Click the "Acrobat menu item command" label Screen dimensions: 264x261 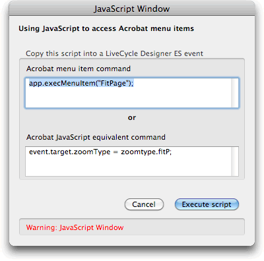click(x=79, y=69)
